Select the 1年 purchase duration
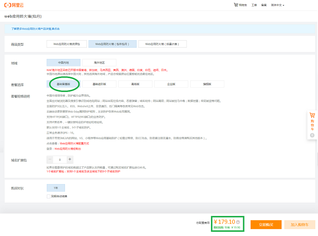 point(56,188)
